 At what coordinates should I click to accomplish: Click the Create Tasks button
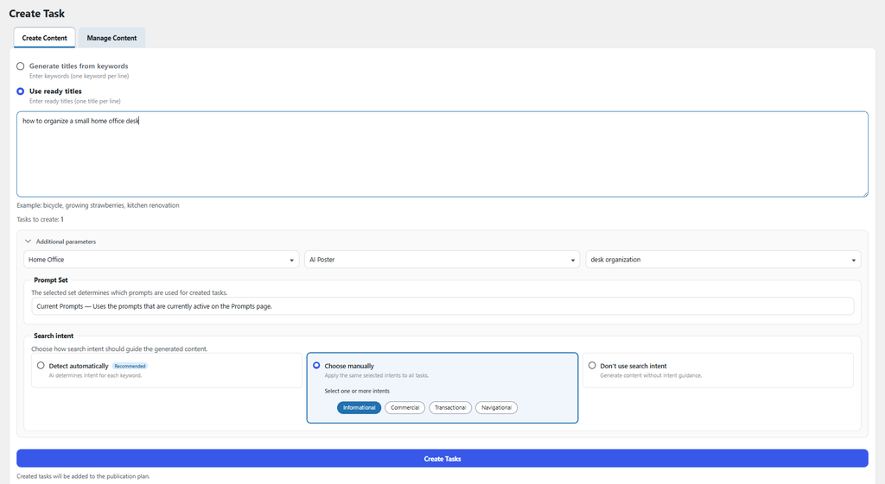point(442,459)
